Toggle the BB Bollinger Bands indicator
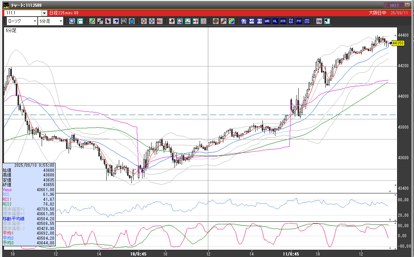This screenshot has height=257, width=414. pyautogui.click(x=260, y=21)
